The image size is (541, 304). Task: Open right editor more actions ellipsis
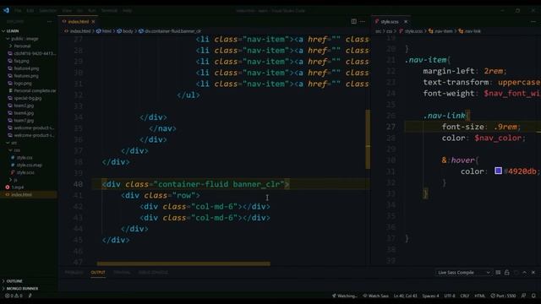pos(533,21)
